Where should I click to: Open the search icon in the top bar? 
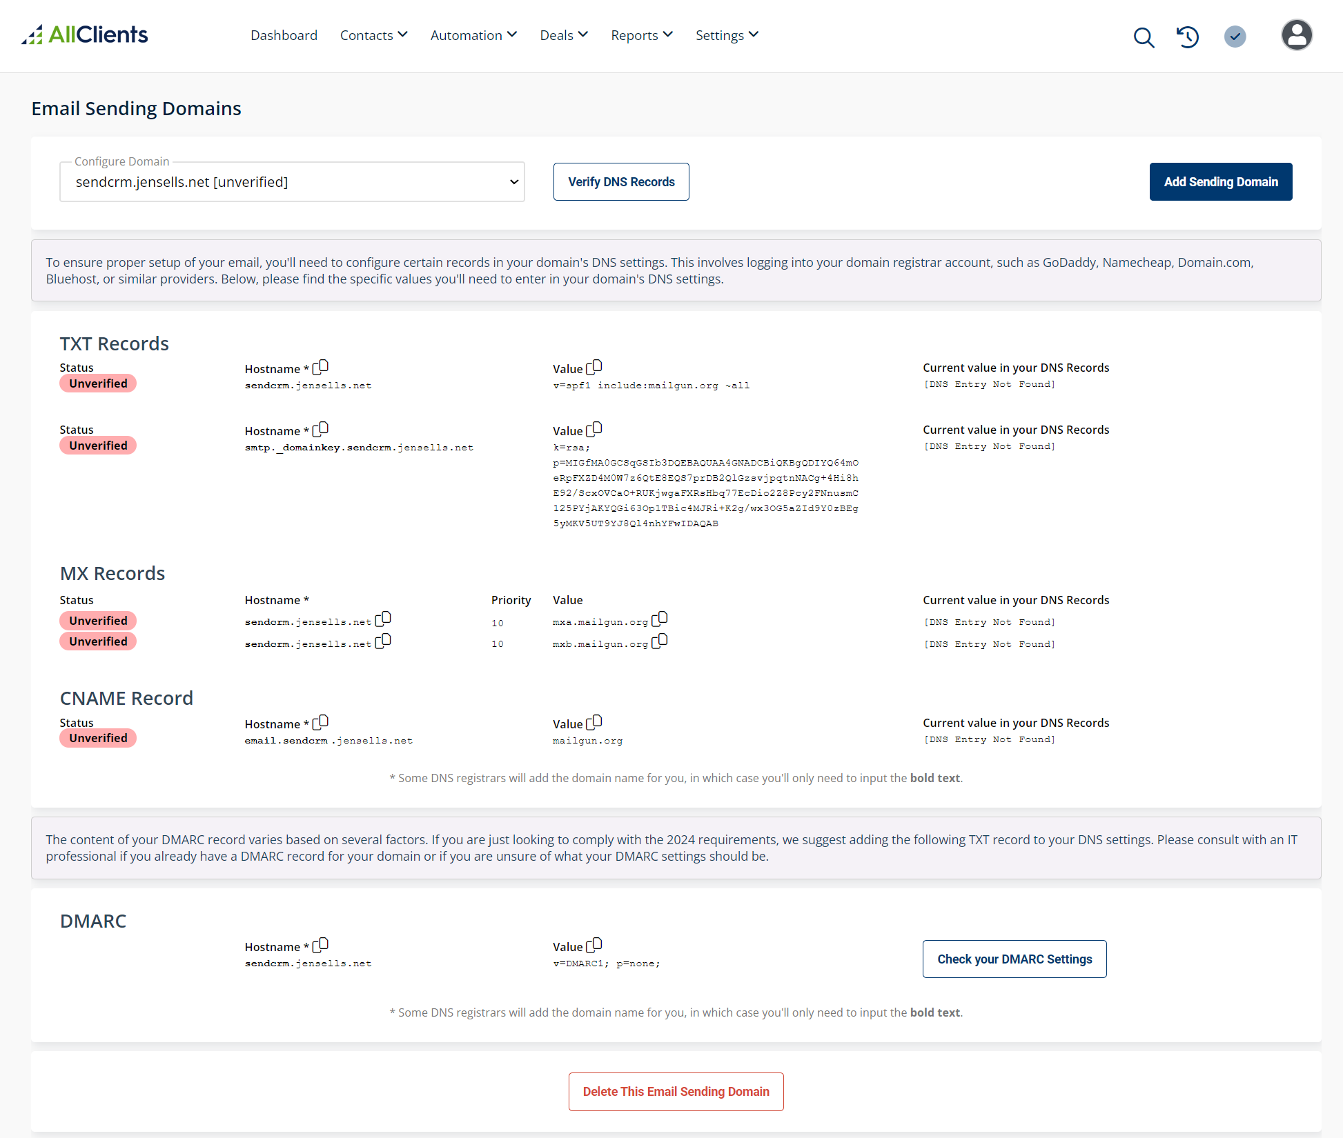[x=1144, y=38]
